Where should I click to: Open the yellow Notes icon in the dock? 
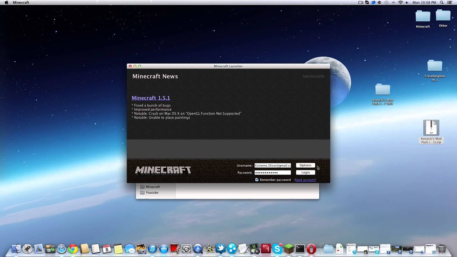pos(118,249)
